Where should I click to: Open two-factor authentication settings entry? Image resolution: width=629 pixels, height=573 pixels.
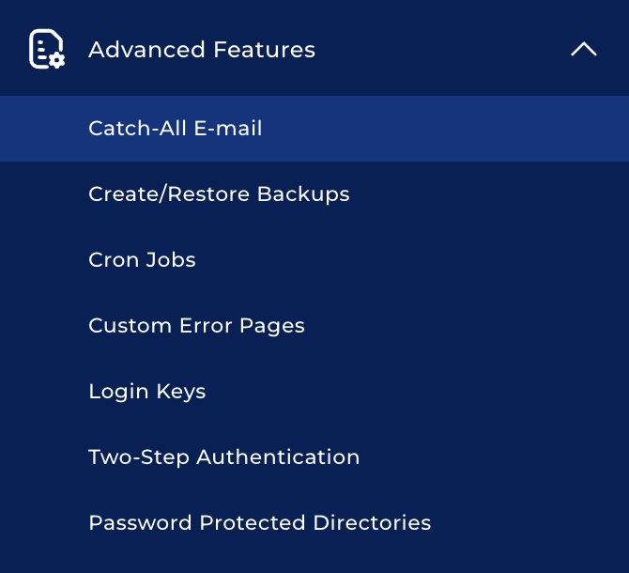[x=223, y=457]
